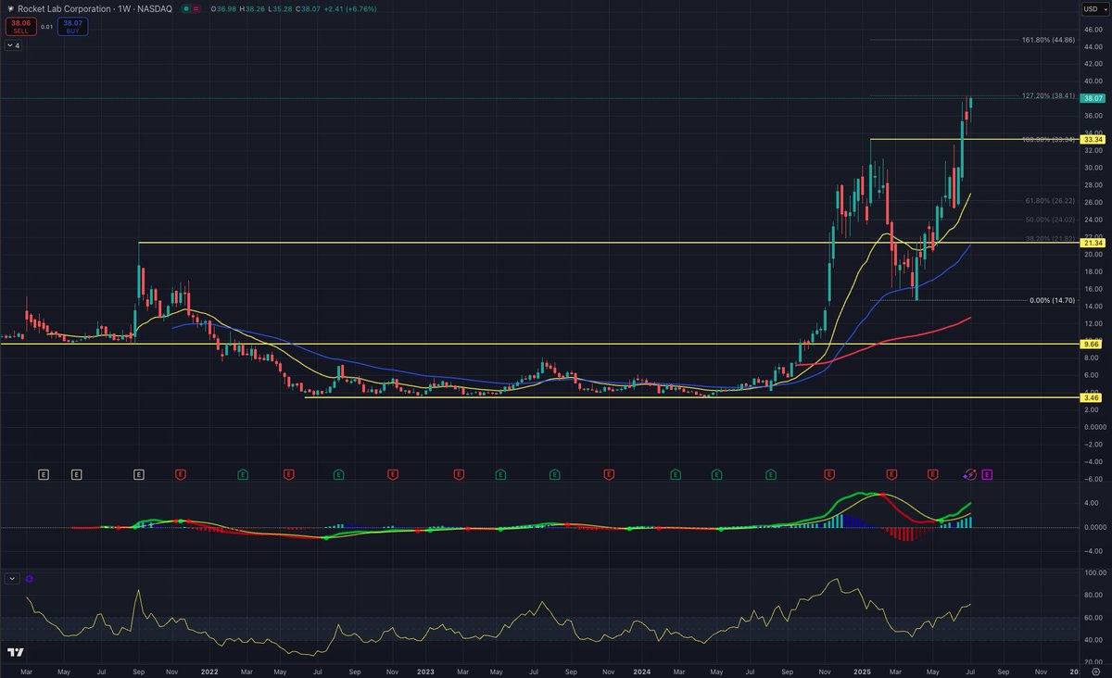Click the red earnings marker at May 2022

coord(288,474)
